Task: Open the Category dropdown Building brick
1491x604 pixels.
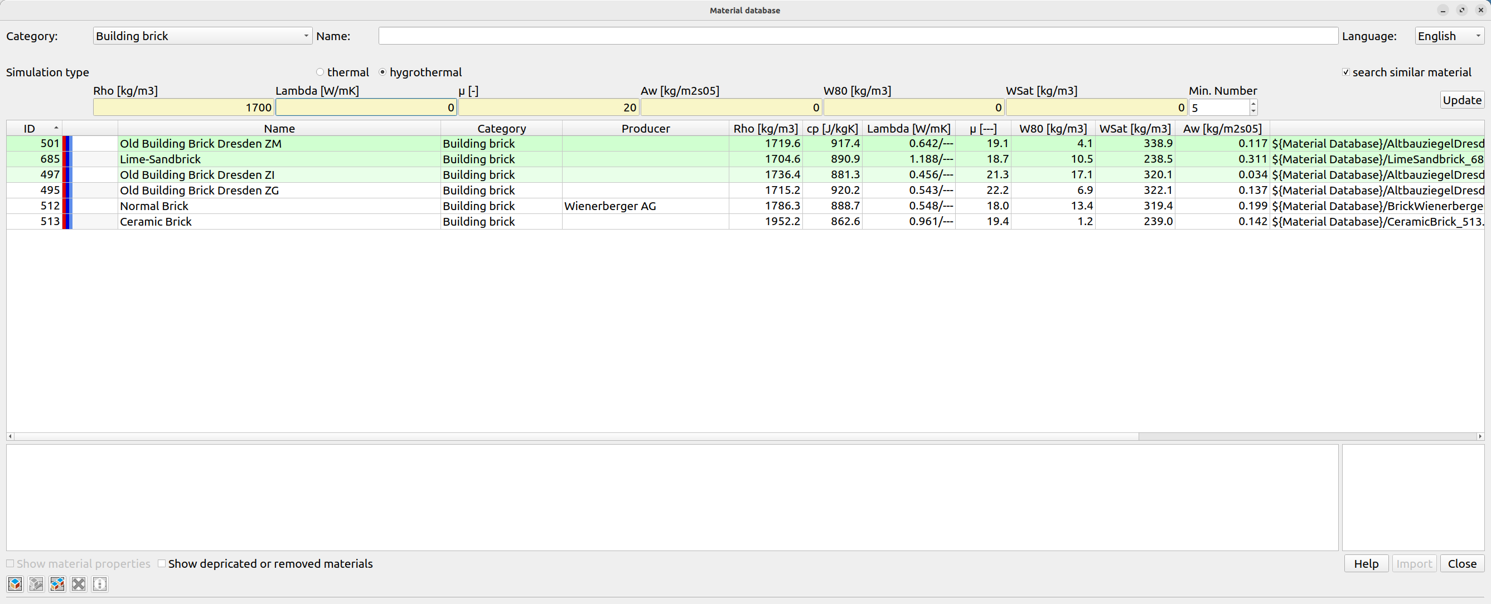Action: click(x=202, y=36)
